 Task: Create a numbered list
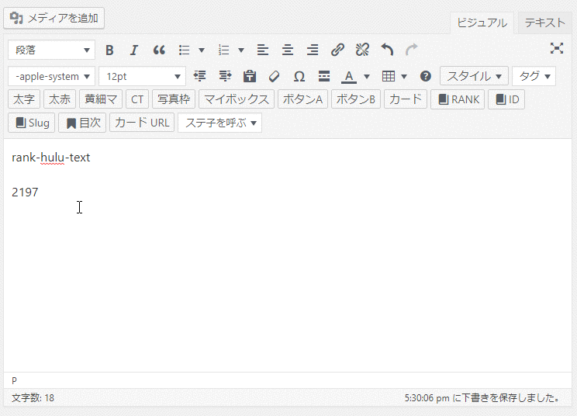pos(223,50)
